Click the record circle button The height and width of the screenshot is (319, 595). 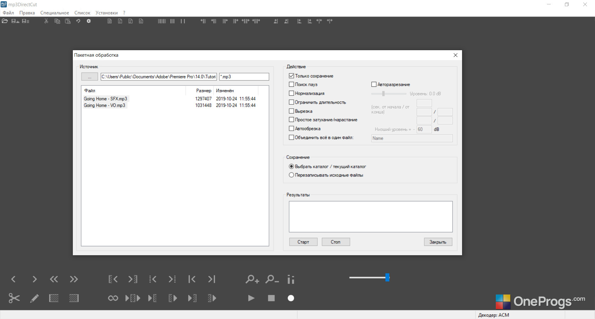(x=291, y=298)
